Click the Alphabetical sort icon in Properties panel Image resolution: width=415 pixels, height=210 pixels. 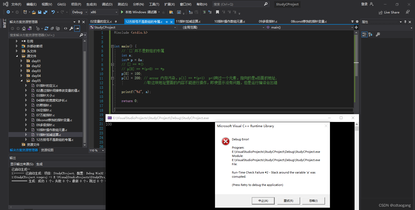370,34
